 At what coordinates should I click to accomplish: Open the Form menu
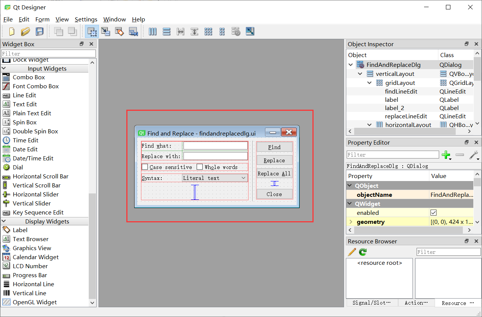pyautogui.click(x=42, y=20)
